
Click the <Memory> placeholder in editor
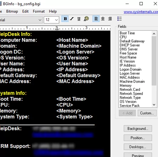(69, 111)
